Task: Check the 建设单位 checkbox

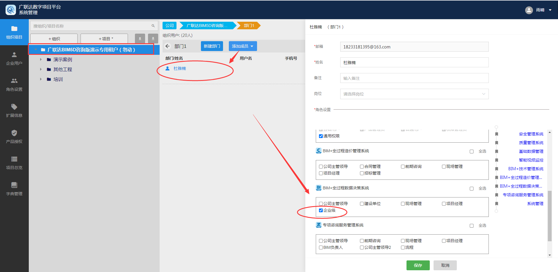Action: click(x=362, y=204)
